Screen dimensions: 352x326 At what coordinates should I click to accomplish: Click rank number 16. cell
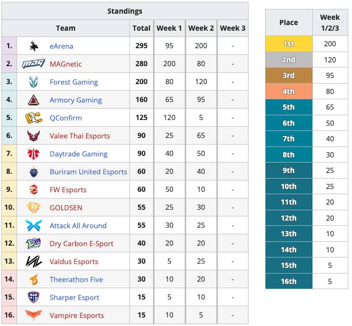click(9, 315)
